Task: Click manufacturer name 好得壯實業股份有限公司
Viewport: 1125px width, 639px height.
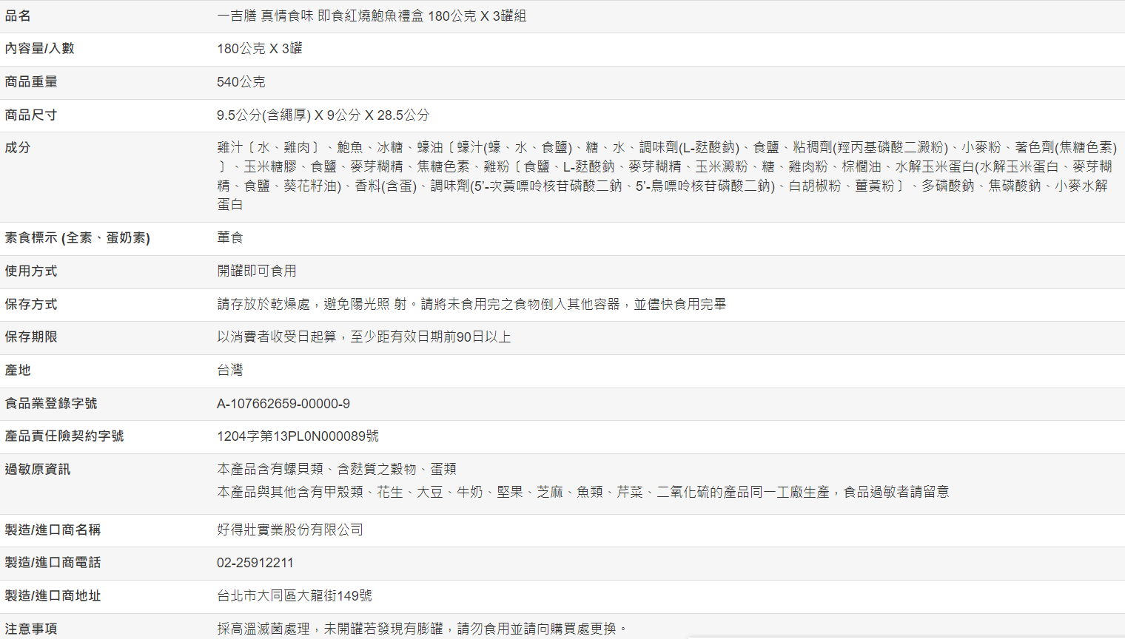Action: (x=290, y=530)
